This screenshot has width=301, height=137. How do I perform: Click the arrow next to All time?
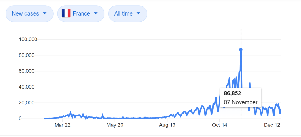click(138, 13)
